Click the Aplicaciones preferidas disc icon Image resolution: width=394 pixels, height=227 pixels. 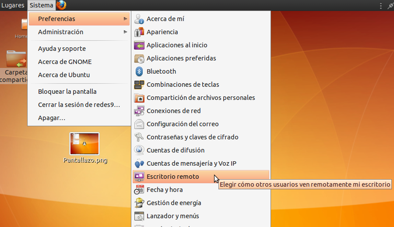139,58
